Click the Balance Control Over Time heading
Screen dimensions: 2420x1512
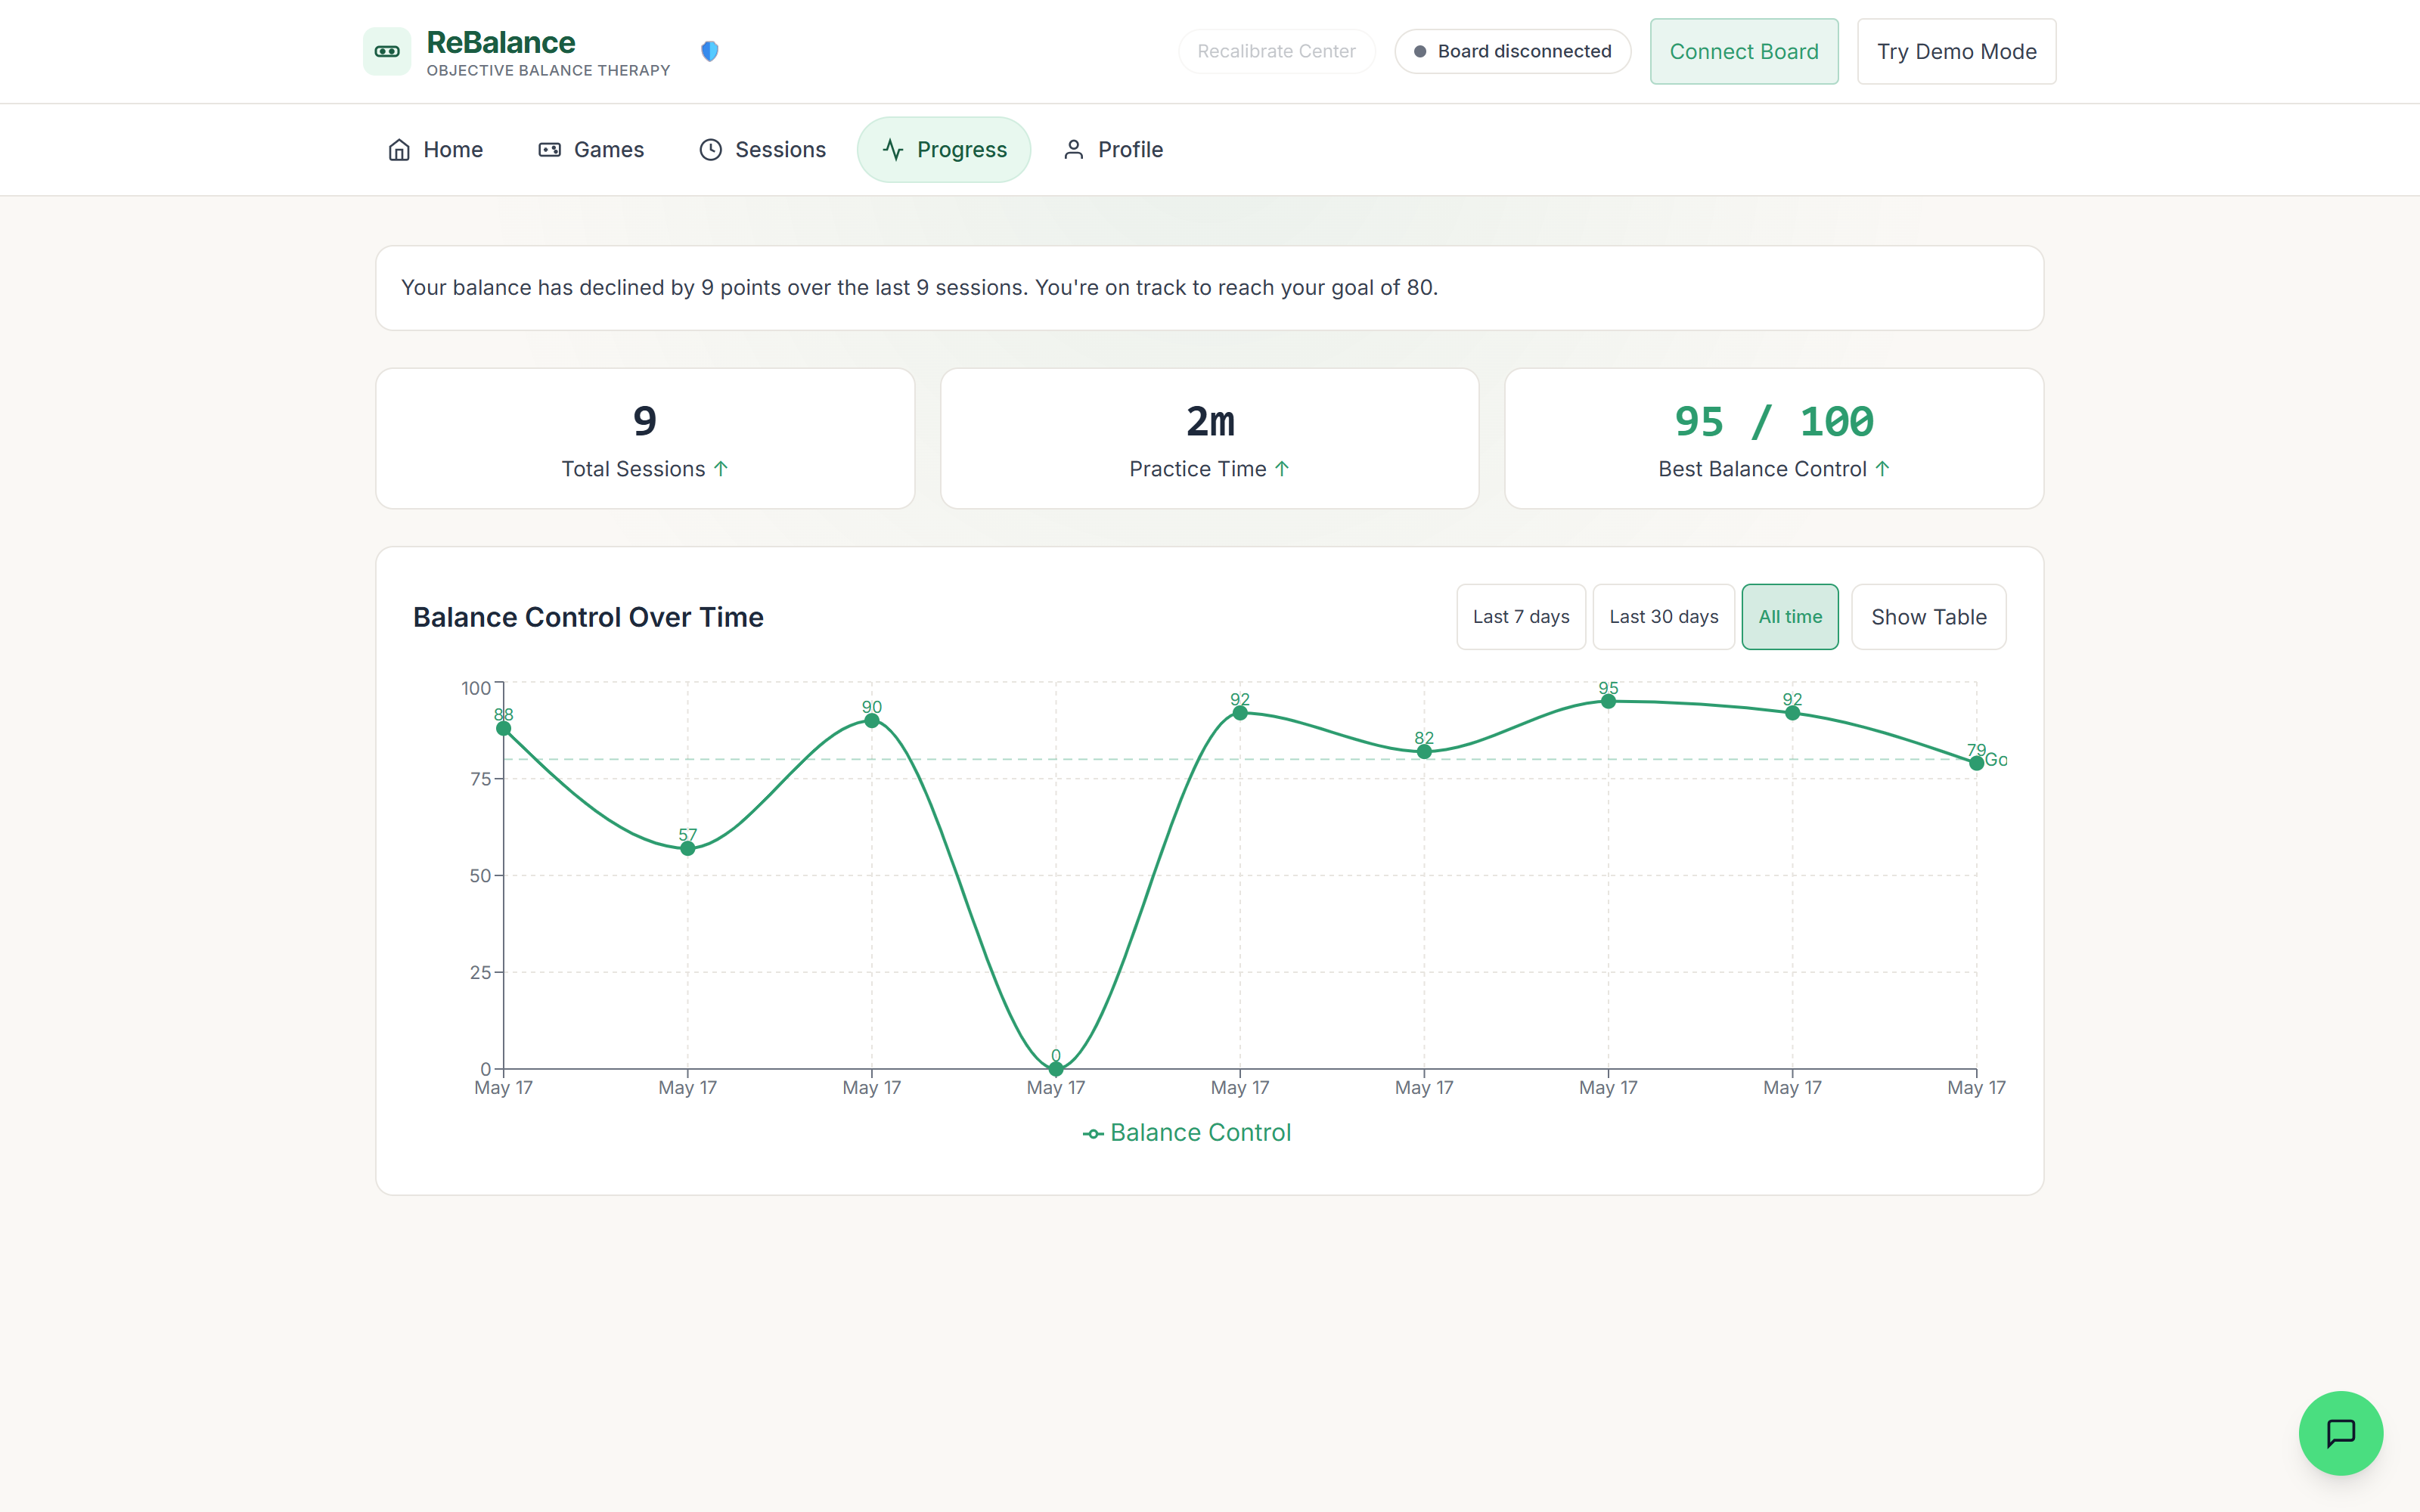[588, 618]
